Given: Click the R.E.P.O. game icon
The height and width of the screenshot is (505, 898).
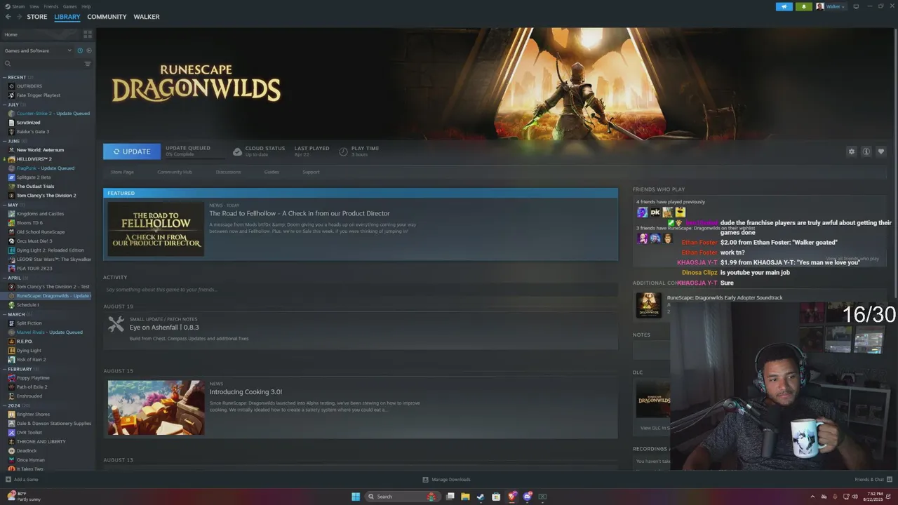Looking at the screenshot, I should tap(11, 342).
